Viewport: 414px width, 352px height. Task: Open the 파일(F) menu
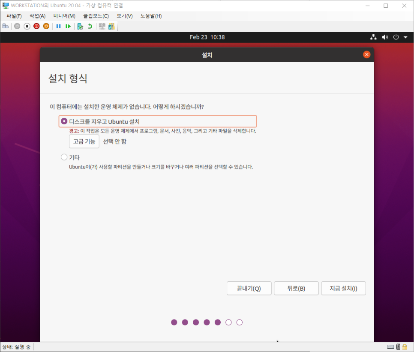tap(14, 16)
